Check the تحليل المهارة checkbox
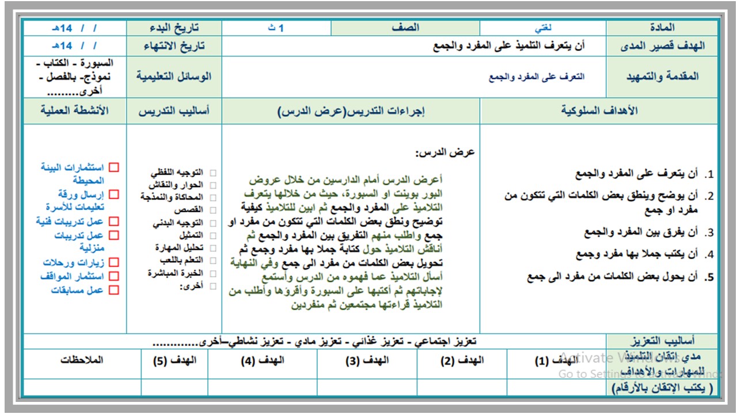 (x=213, y=247)
